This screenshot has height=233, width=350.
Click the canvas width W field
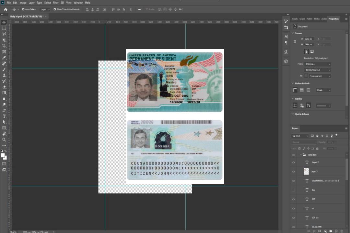[x=309, y=39]
